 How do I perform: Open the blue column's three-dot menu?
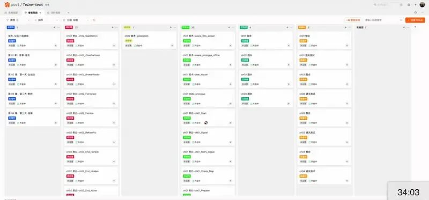[x=58, y=27]
